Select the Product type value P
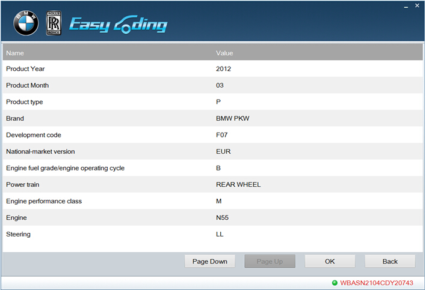 (218, 102)
